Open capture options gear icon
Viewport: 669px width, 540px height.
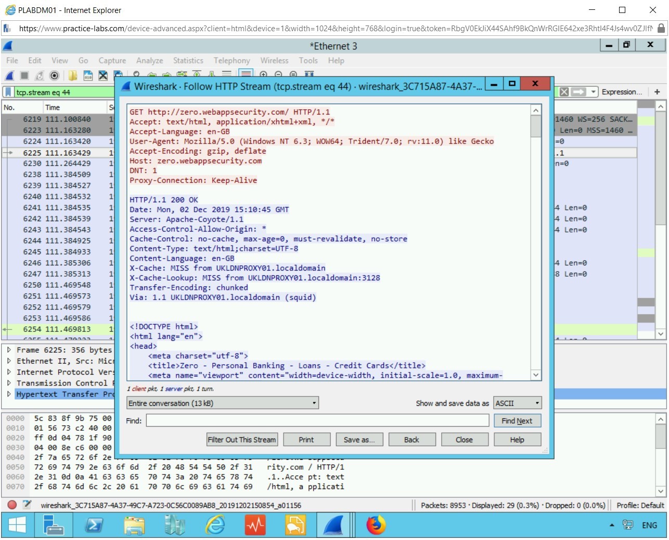point(54,75)
